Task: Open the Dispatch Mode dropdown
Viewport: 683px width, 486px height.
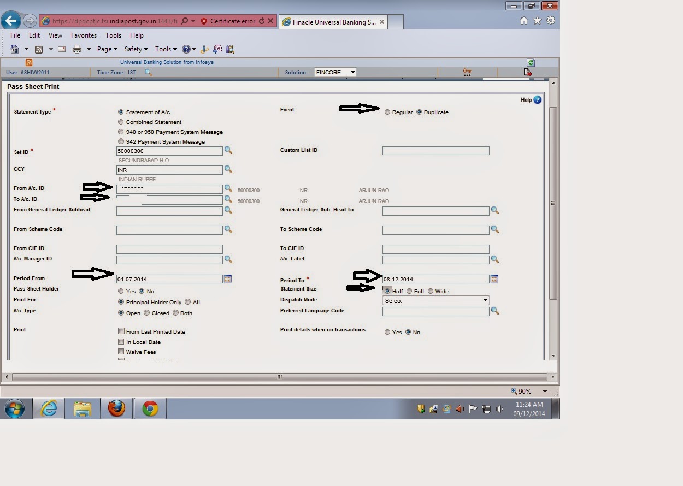Action: [485, 300]
